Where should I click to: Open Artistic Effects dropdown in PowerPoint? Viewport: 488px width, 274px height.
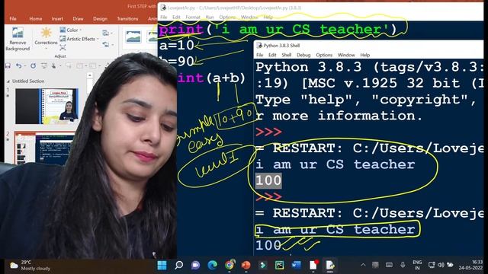(79, 39)
